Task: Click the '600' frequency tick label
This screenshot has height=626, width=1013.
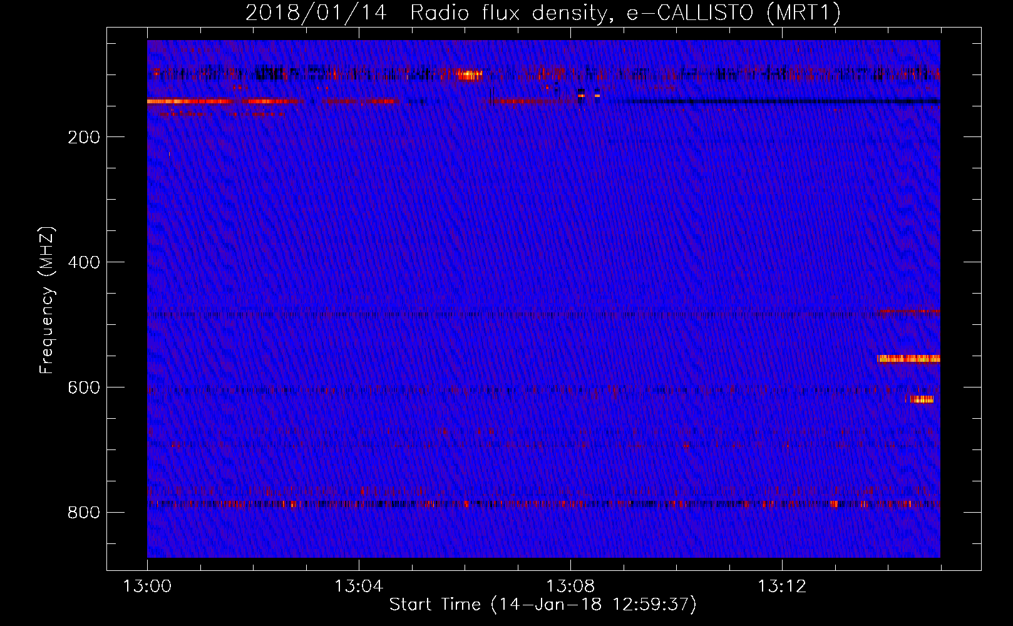Action: click(84, 387)
